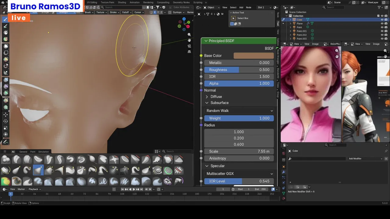
Task: Open the Falloff popover in sculpt header
Action: [126, 12]
